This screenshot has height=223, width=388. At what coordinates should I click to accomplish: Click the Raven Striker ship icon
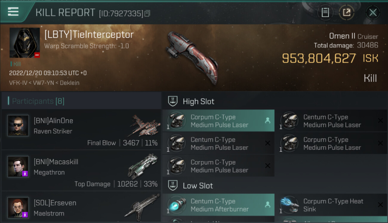click(145, 126)
